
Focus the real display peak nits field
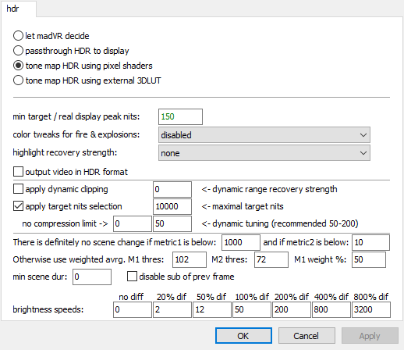[x=180, y=116]
